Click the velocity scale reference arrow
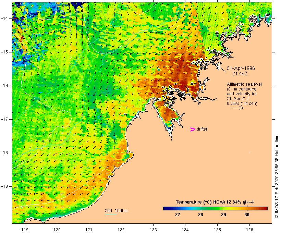 (237, 108)
